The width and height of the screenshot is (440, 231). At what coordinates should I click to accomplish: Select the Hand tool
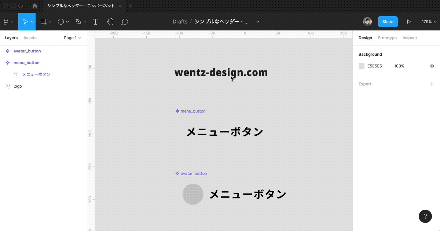point(110,22)
